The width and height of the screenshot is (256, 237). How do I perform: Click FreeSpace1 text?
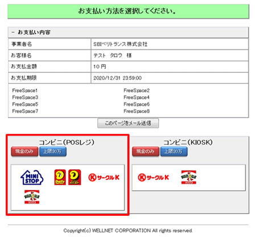(25, 91)
